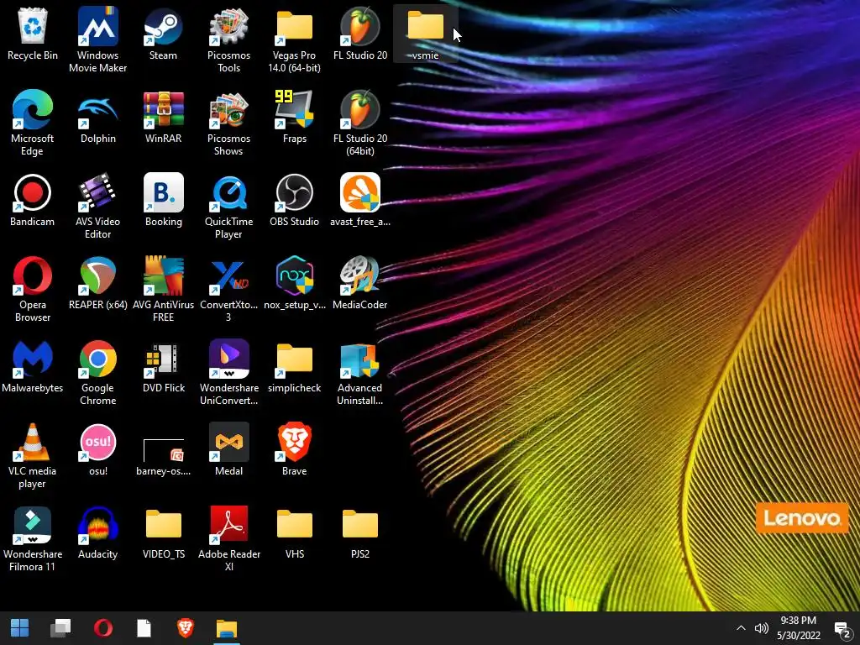Image resolution: width=860 pixels, height=645 pixels.
Task: Select AVG AntiVirus FREE icon
Action: [x=163, y=289]
